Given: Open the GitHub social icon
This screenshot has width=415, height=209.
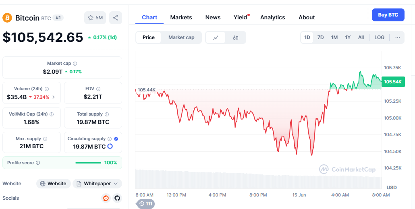Looking at the screenshot, I should point(117,198).
